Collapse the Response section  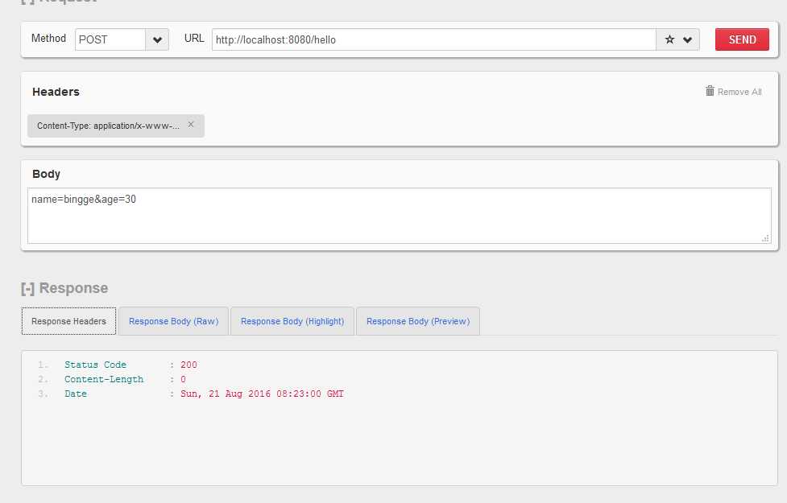pos(27,288)
